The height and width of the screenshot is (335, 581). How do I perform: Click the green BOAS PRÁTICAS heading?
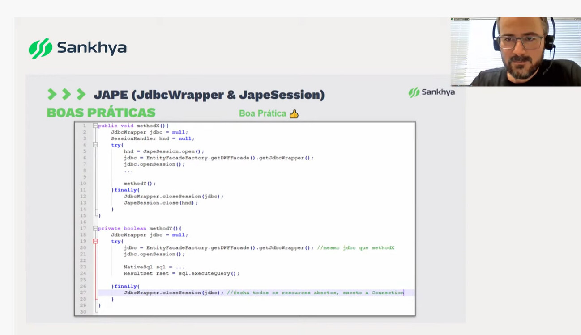(x=101, y=113)
